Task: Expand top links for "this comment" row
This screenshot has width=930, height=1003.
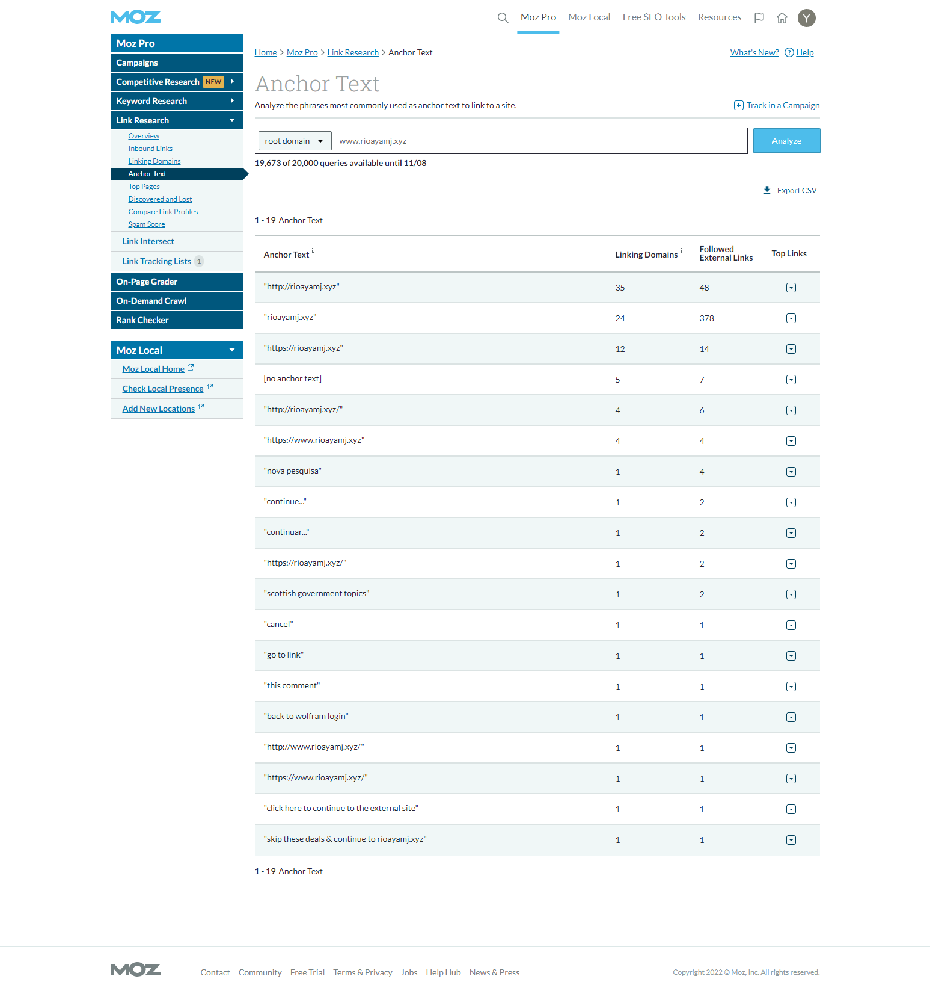Action: pos(791,687)
